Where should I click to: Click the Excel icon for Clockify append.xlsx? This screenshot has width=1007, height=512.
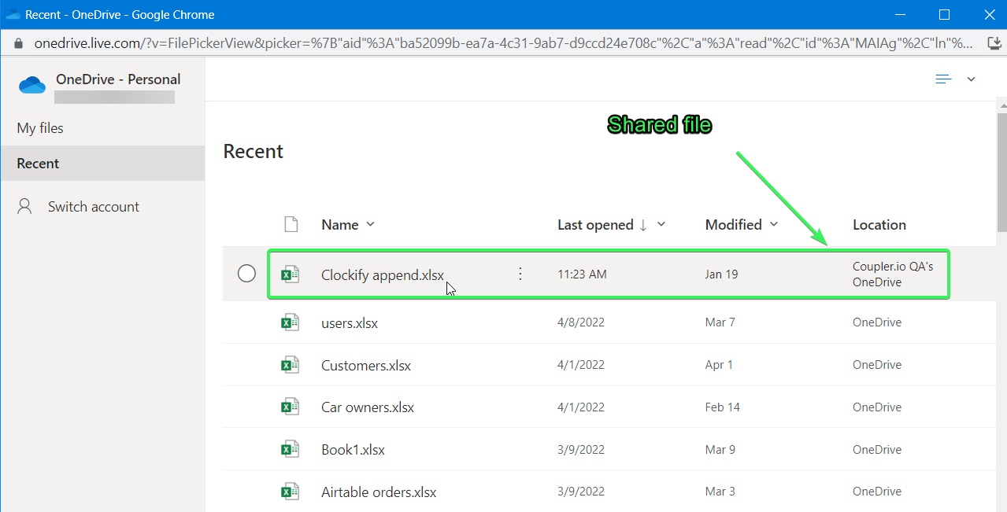[x=291, y=274]
